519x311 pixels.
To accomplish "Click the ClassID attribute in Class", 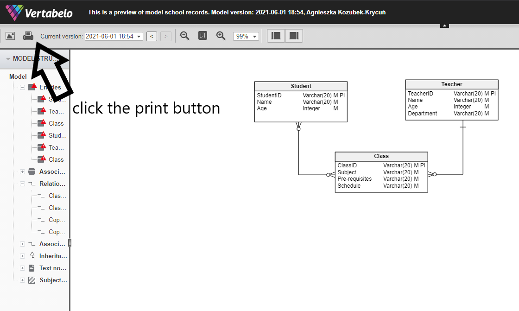I will [x=347, y=165].
